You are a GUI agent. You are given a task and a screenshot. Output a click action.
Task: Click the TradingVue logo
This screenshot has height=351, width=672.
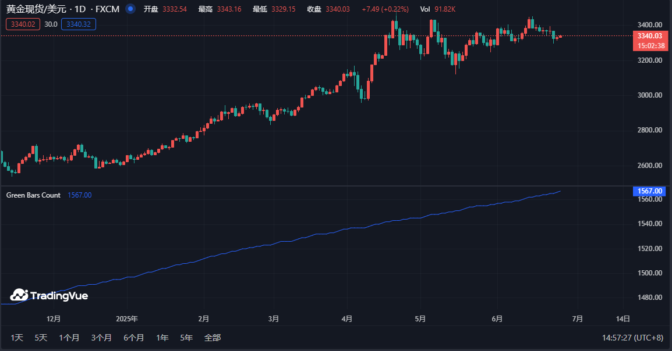pos(49,295)
